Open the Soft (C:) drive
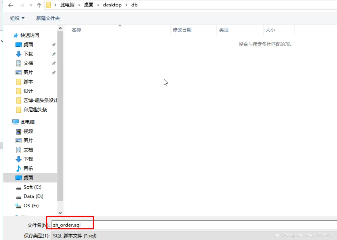This screenshot has width=337, height=240. pos(33,187)
